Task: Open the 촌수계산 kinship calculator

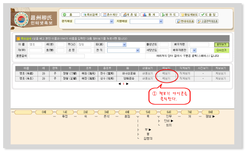Action: (110, 14)
